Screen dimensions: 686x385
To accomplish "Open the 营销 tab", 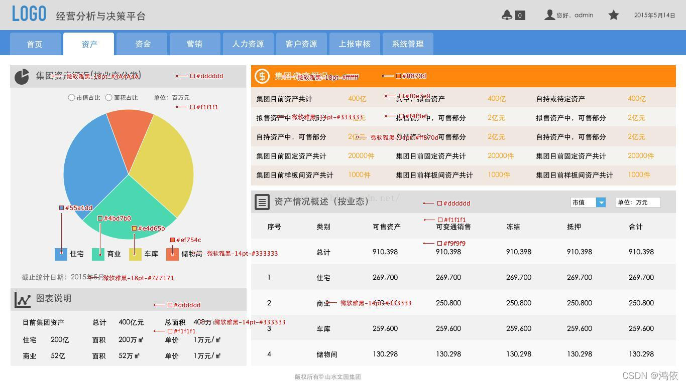I will pos(195,44).
